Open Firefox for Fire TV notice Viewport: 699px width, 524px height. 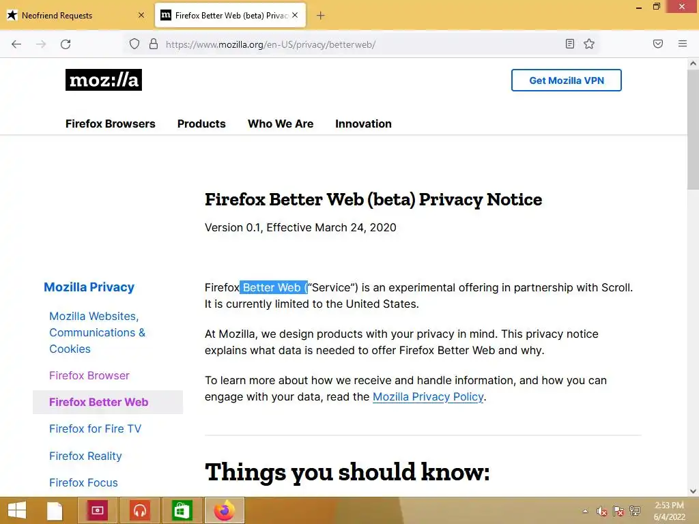click(x=95, y=428)
